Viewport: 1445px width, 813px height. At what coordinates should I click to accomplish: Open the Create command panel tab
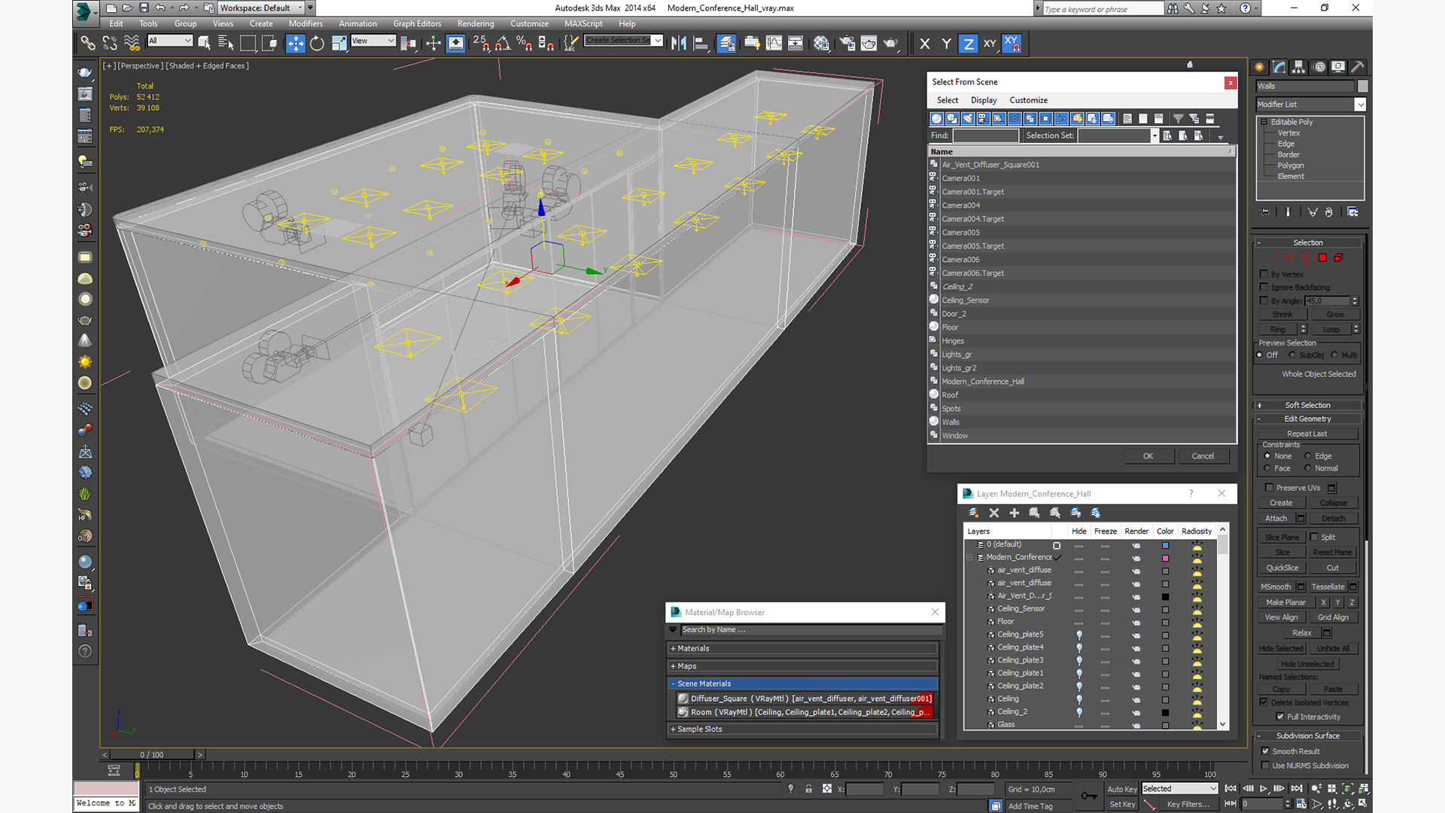(x=1260, y=67)
